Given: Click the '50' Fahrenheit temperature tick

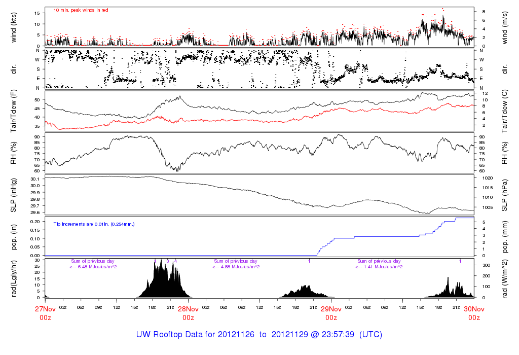Looking at the screenshot, I should click(37, 100).
